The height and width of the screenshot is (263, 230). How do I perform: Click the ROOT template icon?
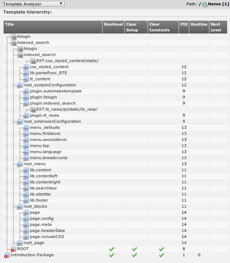click(13, 249)
